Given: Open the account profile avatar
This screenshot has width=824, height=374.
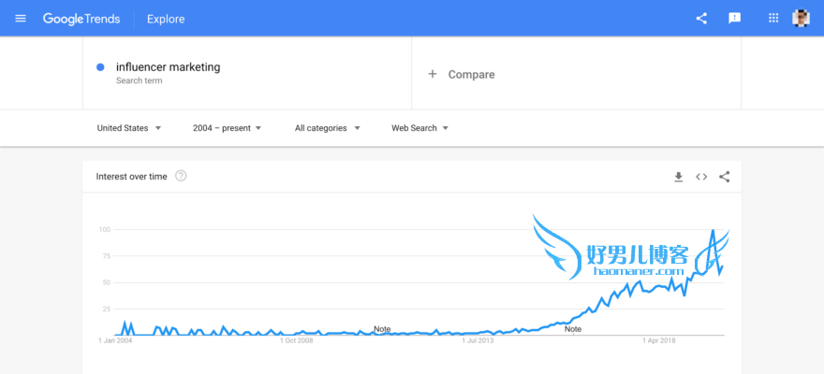Looking at the screenshot, I should tap(801, 19).
